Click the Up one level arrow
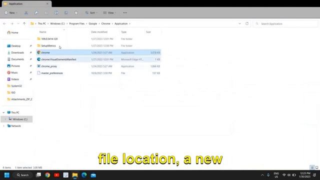The width and height of the screenshot is (320, 180). (x=24, y=23)
